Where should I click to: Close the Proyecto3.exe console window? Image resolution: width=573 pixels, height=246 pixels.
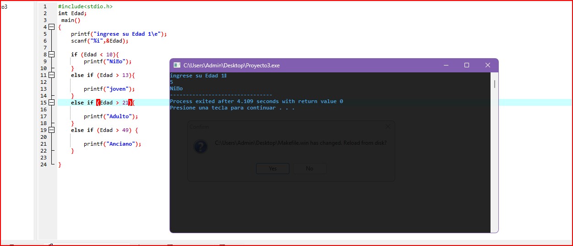[x=488, y=66]
